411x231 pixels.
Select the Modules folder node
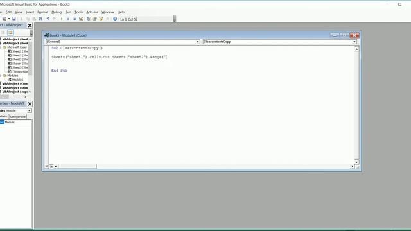pyautogui.click(x=10, y=76)
